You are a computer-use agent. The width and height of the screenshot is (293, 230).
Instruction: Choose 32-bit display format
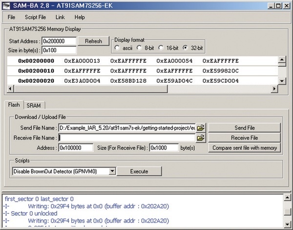coord(185,48)
